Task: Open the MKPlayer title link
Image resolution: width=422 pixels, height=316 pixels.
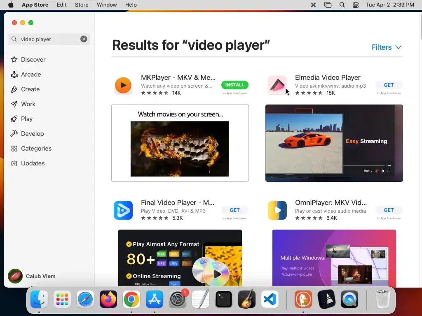Action: click(x=178, y=77)
